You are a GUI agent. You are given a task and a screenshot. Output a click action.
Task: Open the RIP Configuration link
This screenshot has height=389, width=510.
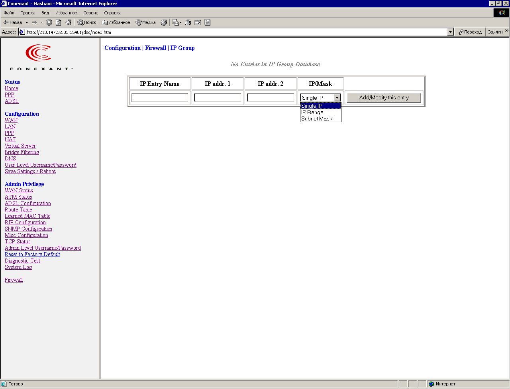point(25,223)
